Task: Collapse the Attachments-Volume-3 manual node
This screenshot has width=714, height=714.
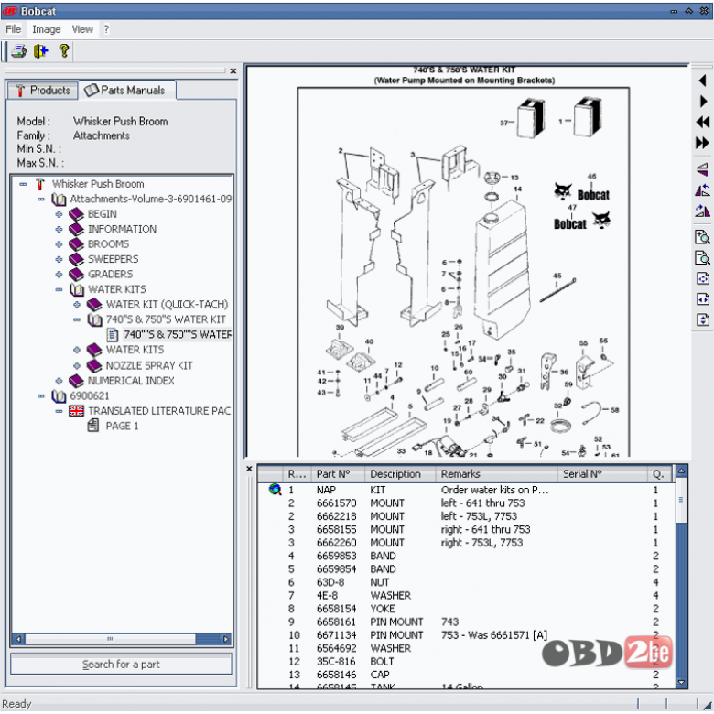Action: click(41, 200)
